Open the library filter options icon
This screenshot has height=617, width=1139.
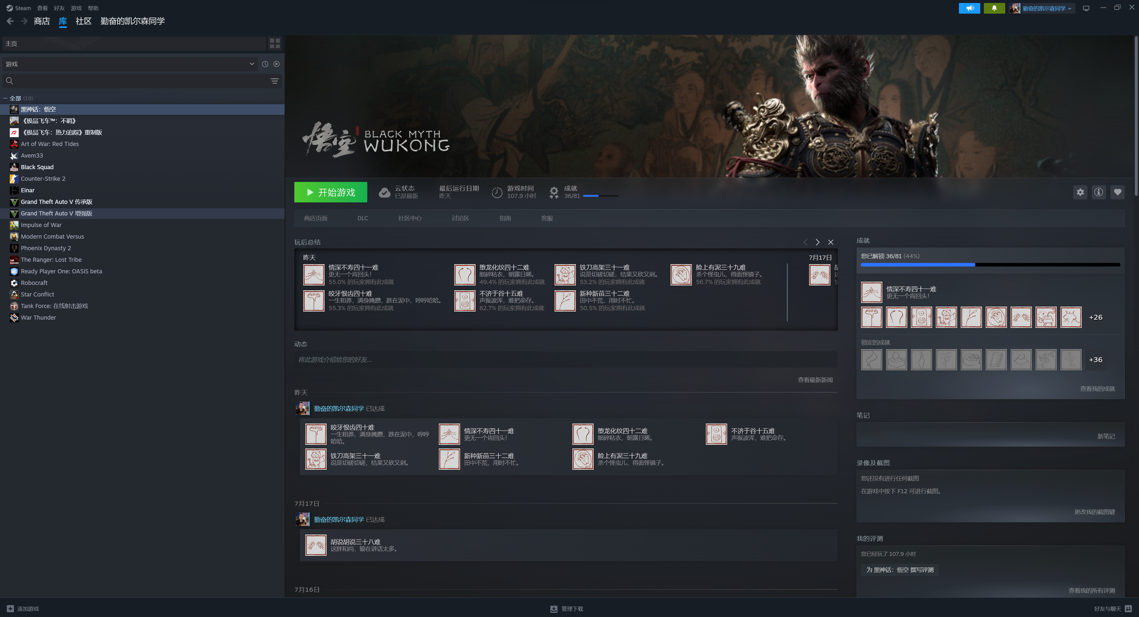tap(274, 81)
